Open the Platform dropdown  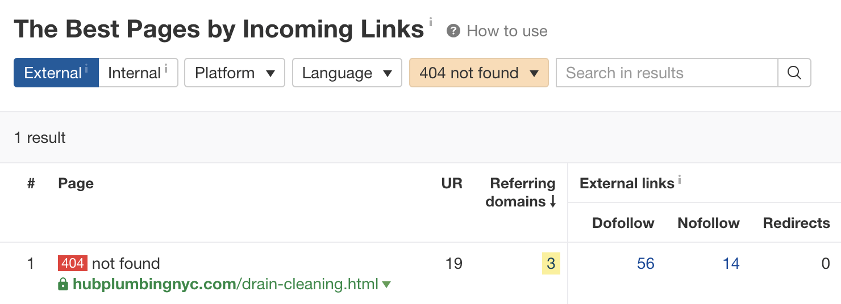[x=234, y=73]
